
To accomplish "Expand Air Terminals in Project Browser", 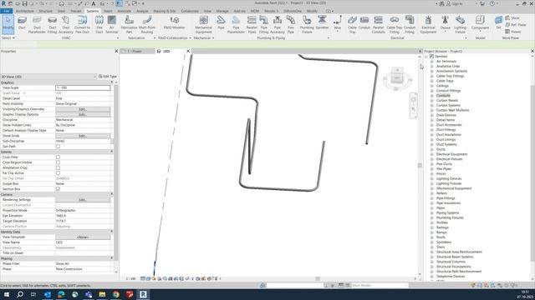I will pyautogui.click(x=432, y=62).
